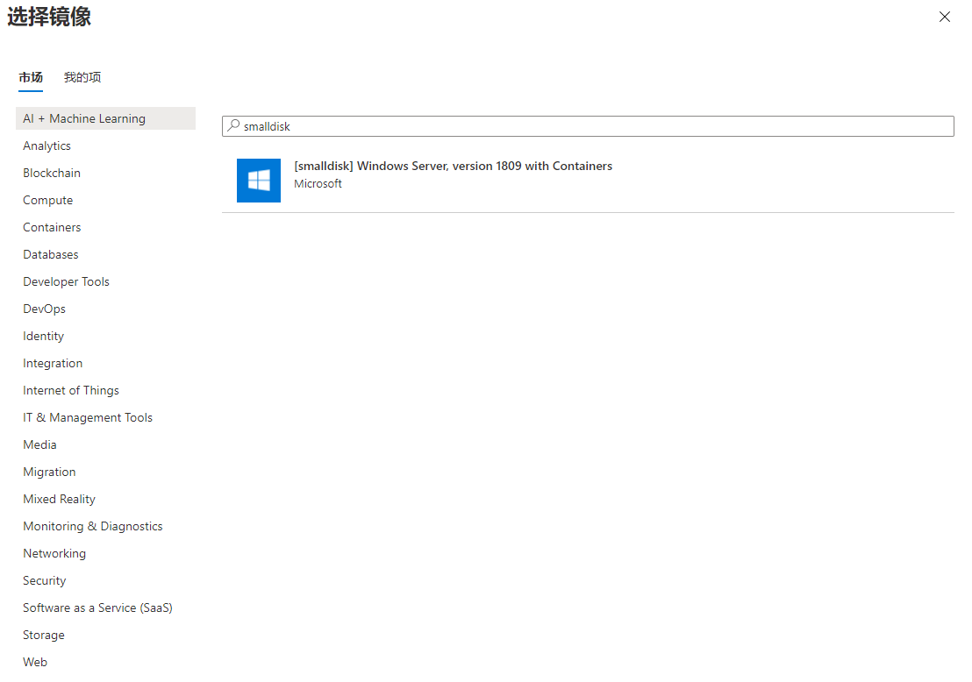Open the Internet of Things category
Image resolution: width=972 pixels, height=682 pixels.
tap(71, 390)
